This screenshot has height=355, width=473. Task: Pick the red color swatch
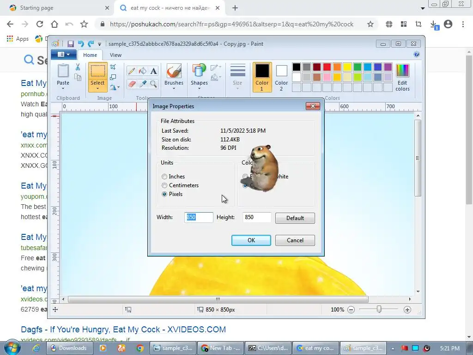pyautogui.click(x=327, y=67)
